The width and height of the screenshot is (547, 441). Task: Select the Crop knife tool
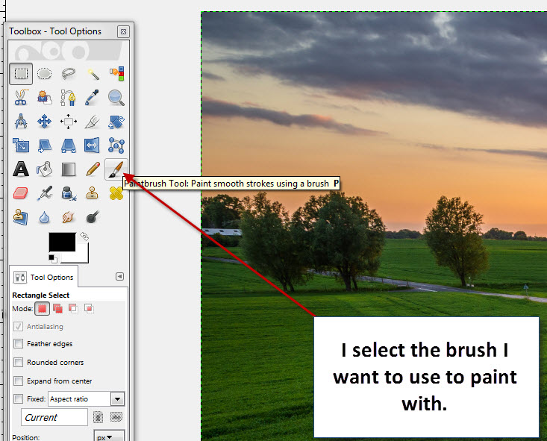click(93, 122)
